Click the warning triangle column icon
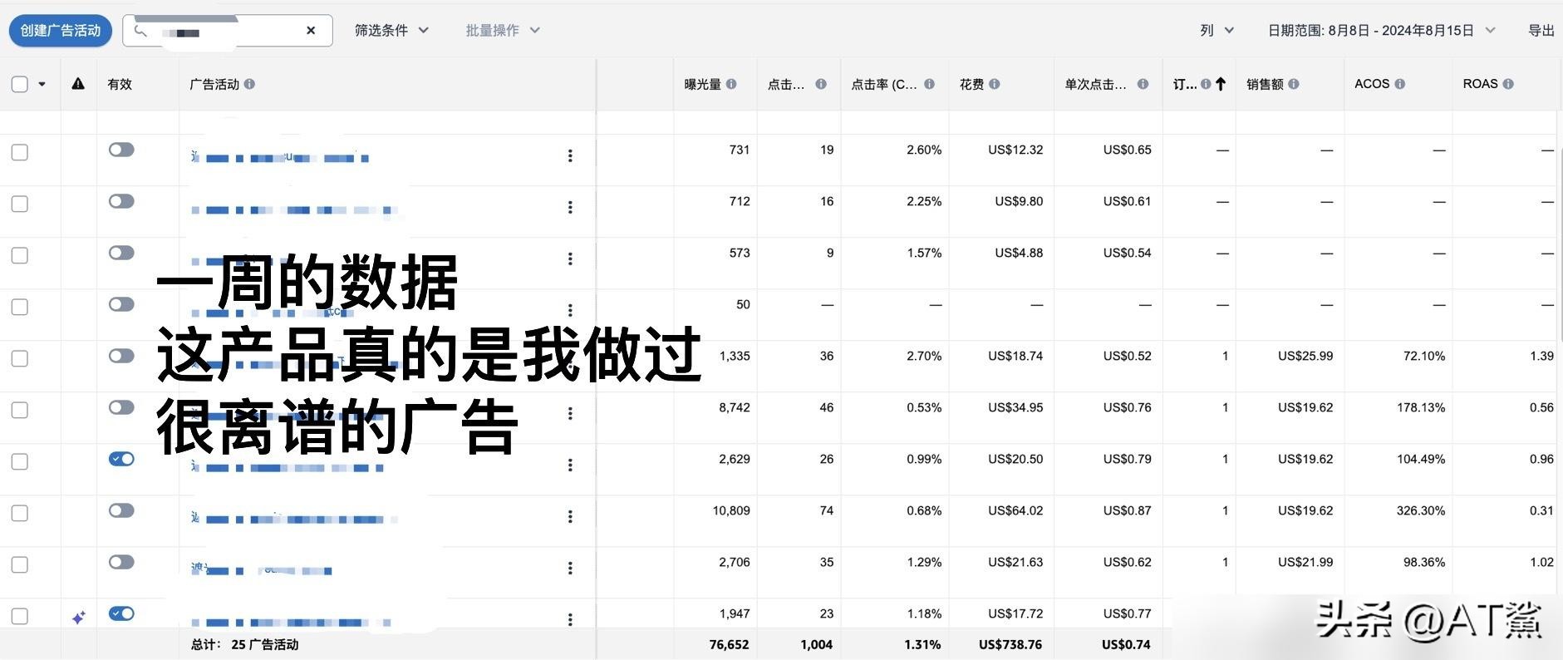The image size is (1563, 660). [78, 84]
